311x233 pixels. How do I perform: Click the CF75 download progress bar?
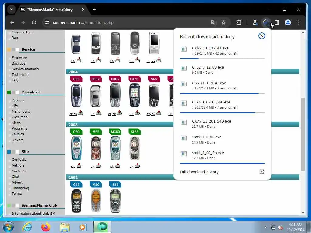point(222,113)
